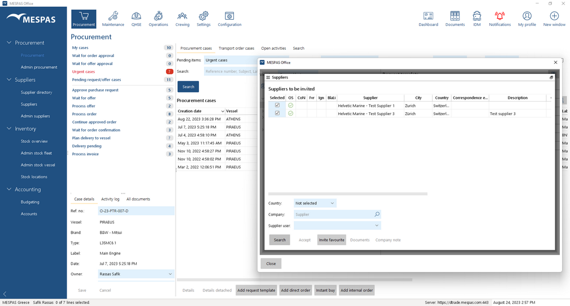The width and height of the screenshot is (570, 306).
Task: Open Budgeting in sidebar
Action: (x=30, y=202)
